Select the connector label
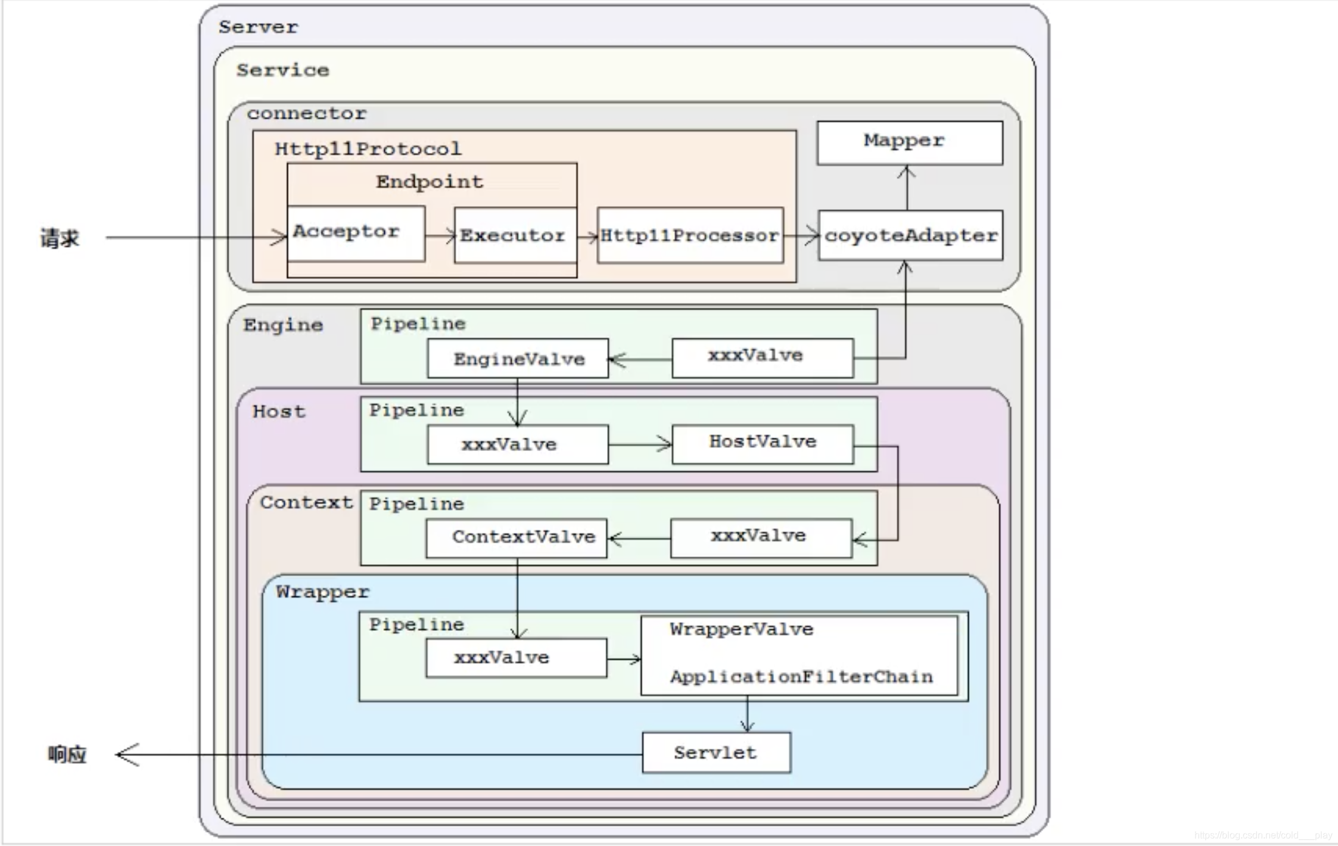Screen dimensions: 1338x846 307,113
